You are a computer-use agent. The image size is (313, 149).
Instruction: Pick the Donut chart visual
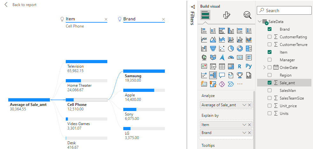(240, 48)
